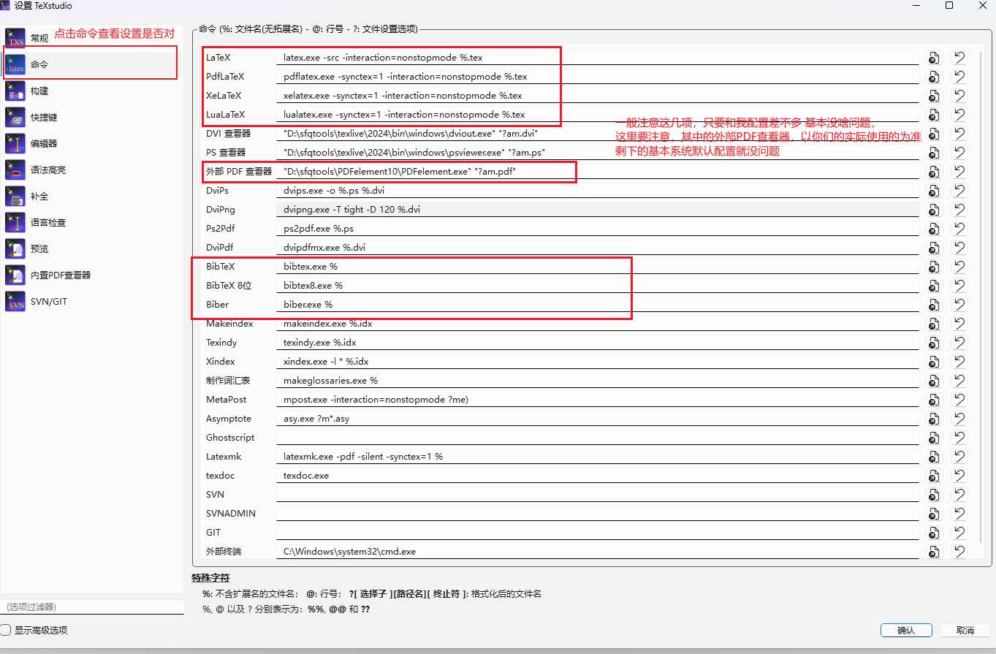Reset the Biber command to default

[x=959, y=304]
